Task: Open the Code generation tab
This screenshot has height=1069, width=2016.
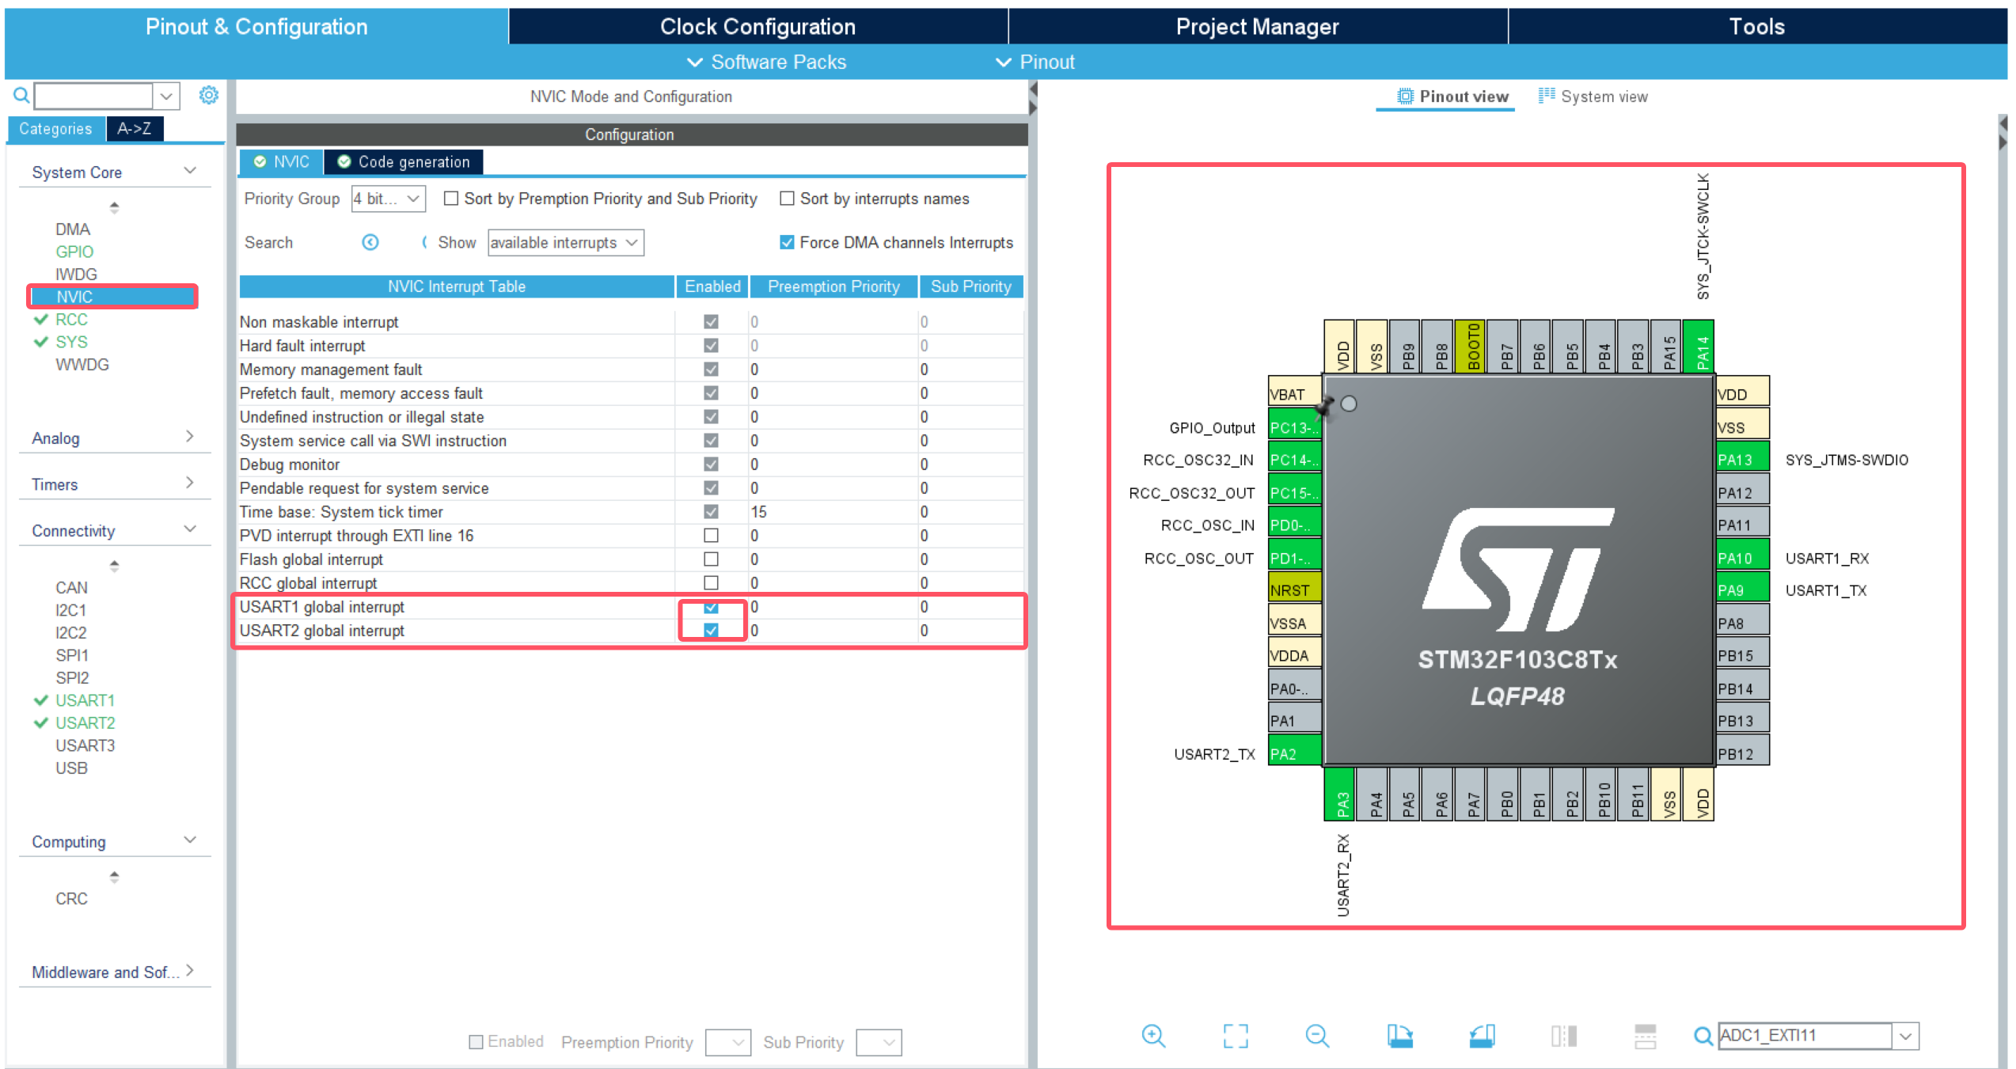Action: [x=404, y=162]
